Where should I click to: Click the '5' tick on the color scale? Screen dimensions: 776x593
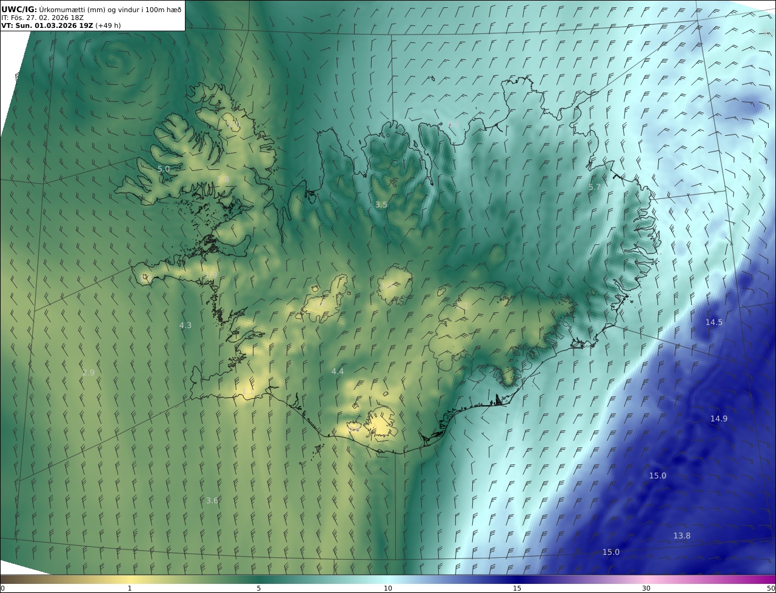259,588
